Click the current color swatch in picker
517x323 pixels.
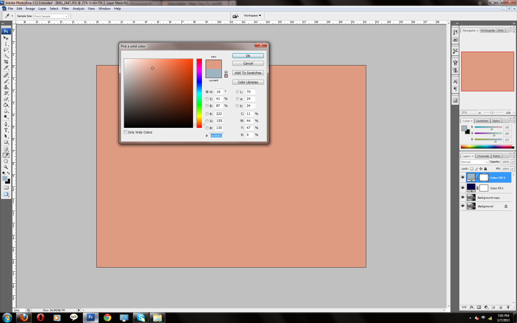coord(214,73)
